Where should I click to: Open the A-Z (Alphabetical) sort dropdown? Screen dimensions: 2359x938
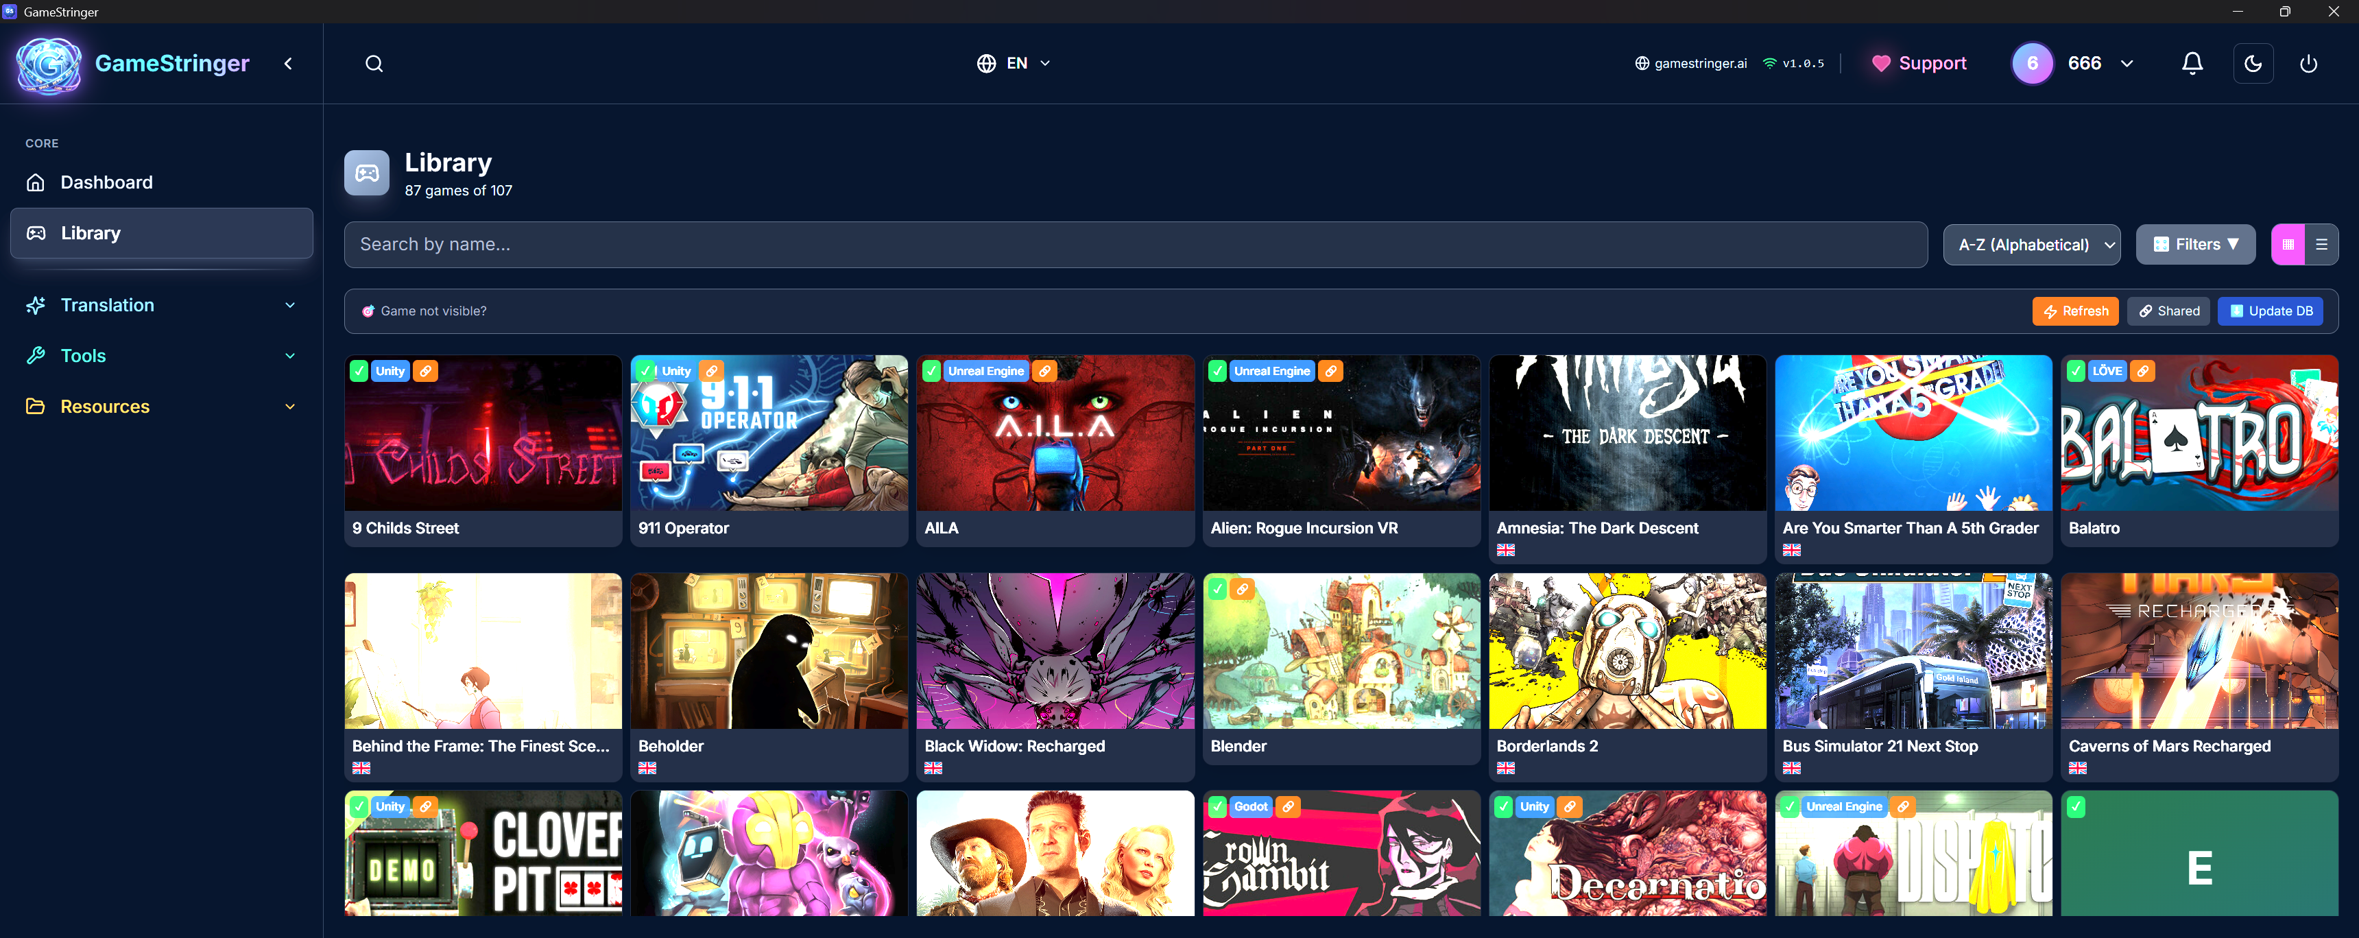coord(2031,245)
